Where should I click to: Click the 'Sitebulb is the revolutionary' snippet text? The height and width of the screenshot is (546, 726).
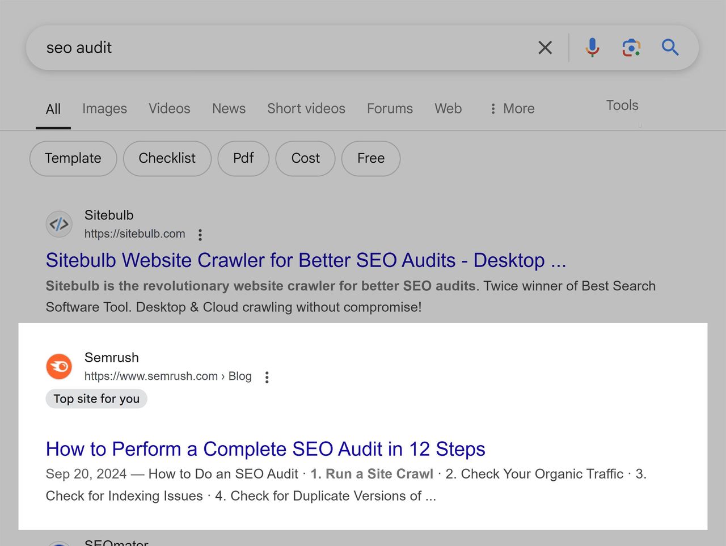(x=261, y=286)
